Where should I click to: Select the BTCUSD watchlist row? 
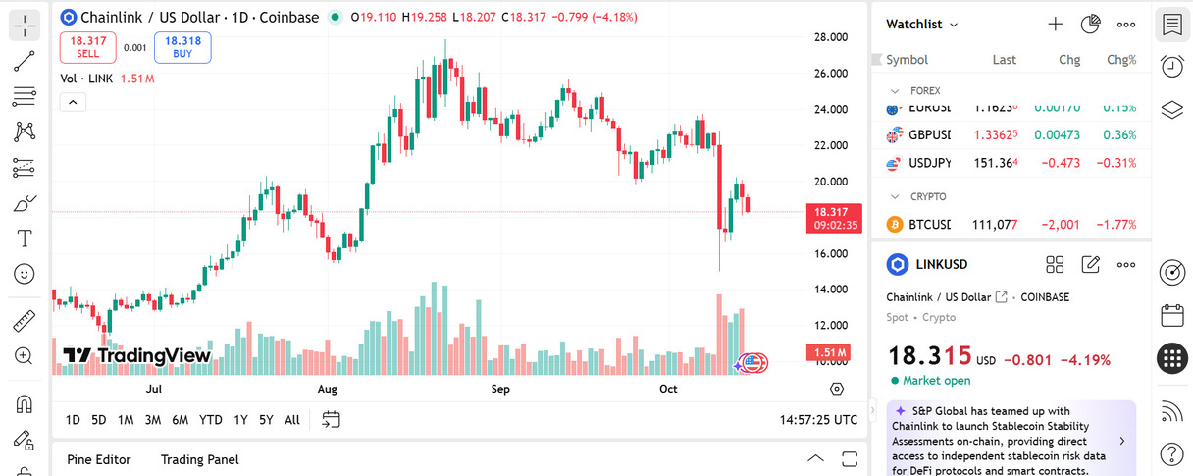(1011, 225)
